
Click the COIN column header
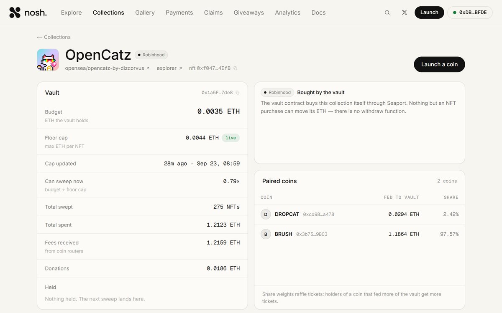[266, 197]
